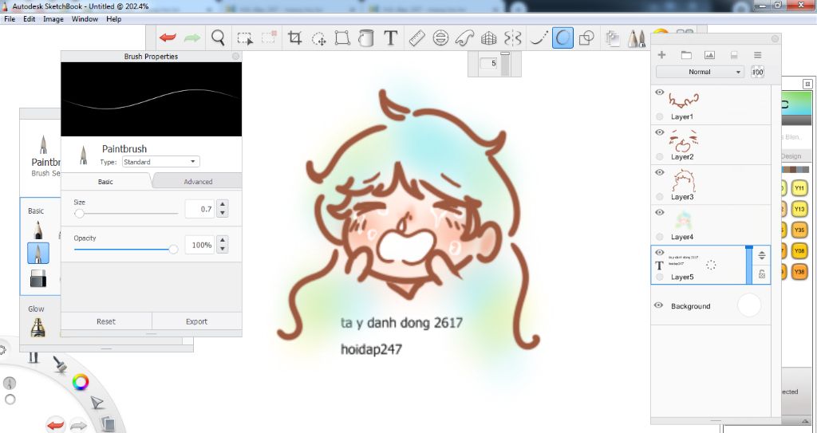Select Copic color swatch Y11
This screenshot has width=817, height=433.
[799, 188]
